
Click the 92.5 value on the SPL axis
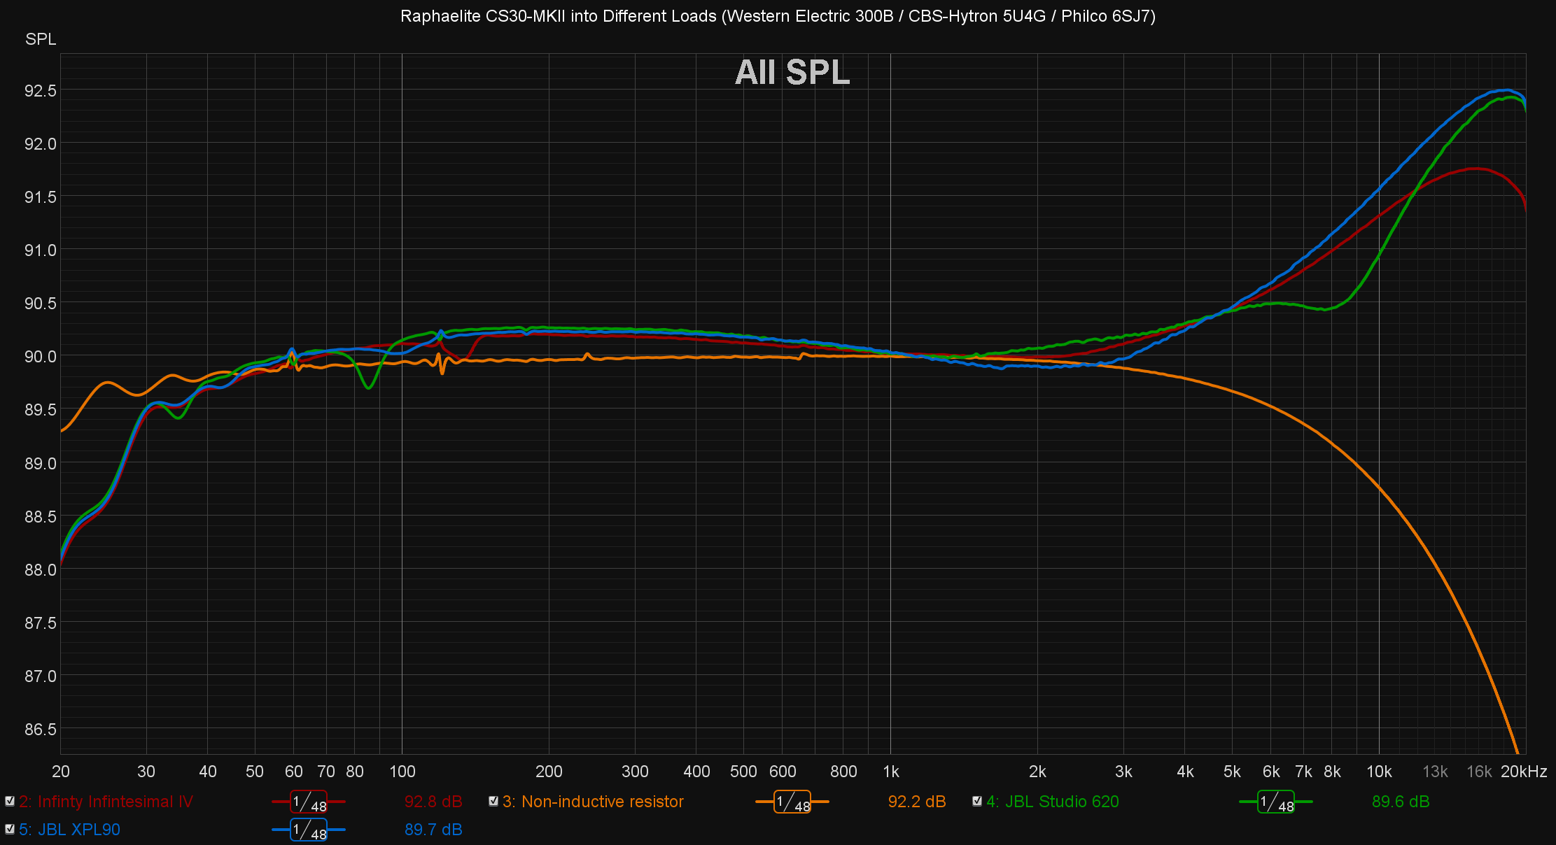41,90
